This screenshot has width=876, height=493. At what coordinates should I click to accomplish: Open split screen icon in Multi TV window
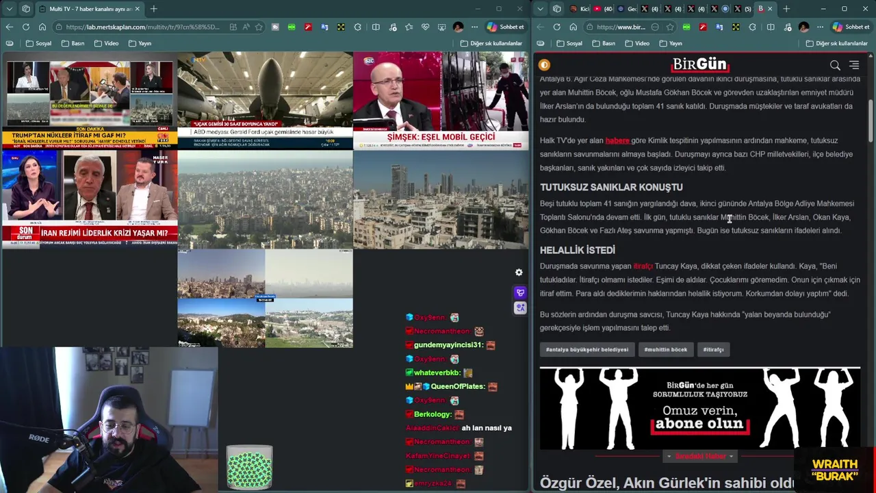(376, 27)
